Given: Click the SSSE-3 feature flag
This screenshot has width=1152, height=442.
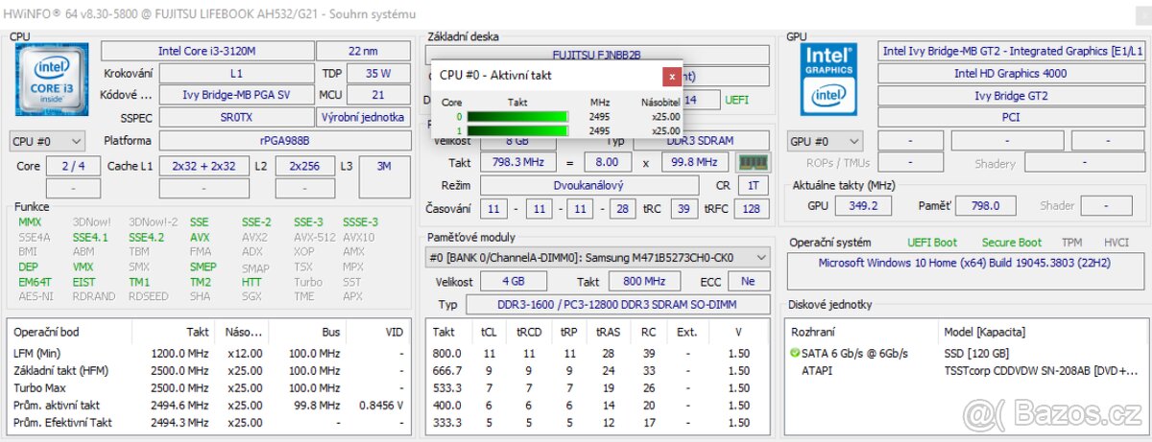Looking at the screenshot, I should 360,221.
